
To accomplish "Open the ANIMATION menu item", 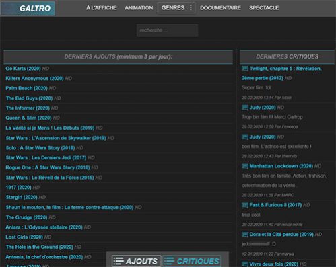I will pos(139,8).
